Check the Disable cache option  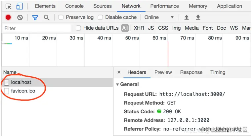pos(100,17)
